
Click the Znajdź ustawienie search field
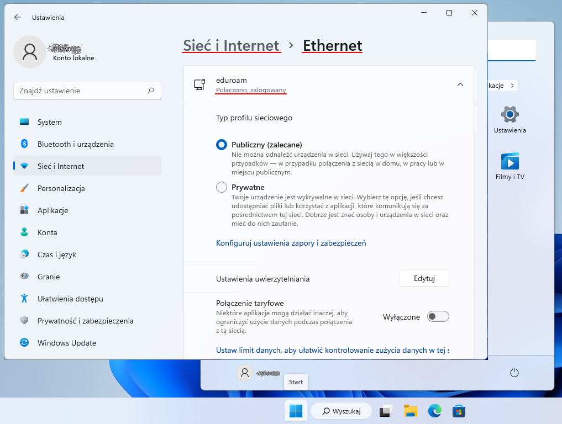coord(80,91)
